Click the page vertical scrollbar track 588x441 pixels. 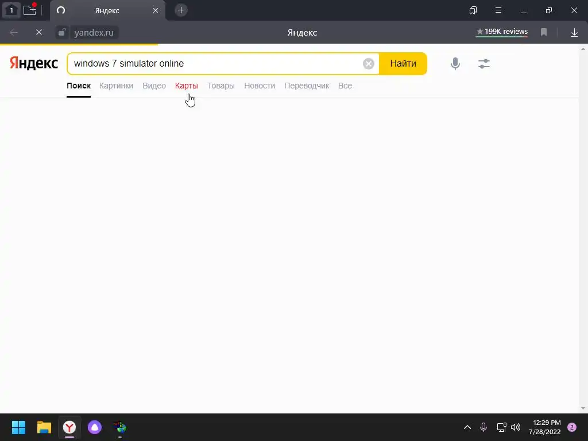tap(583, 229)
